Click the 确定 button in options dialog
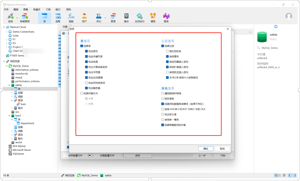Image resolution: width=300 pixels, height=181 pixels. point(206,149)
